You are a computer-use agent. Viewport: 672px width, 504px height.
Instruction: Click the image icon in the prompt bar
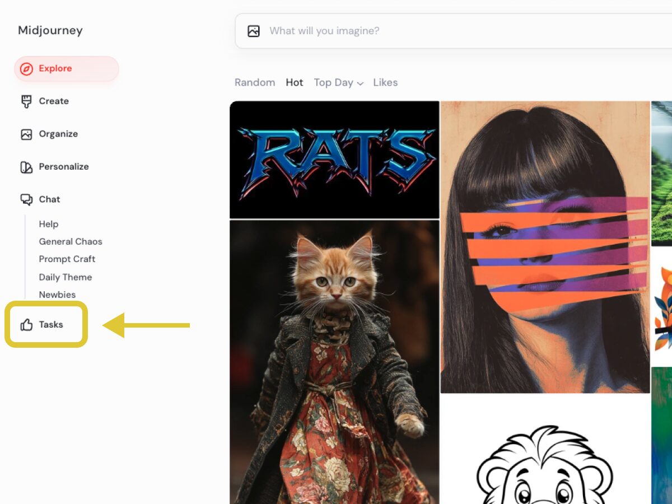(254, 31)
